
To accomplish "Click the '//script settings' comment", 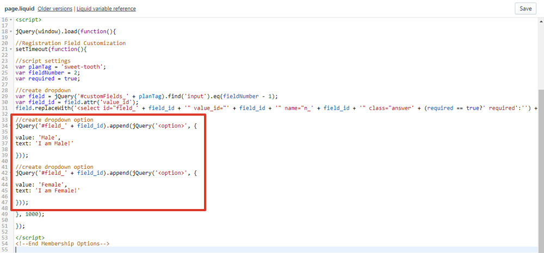I will click(x=43, y=61).
